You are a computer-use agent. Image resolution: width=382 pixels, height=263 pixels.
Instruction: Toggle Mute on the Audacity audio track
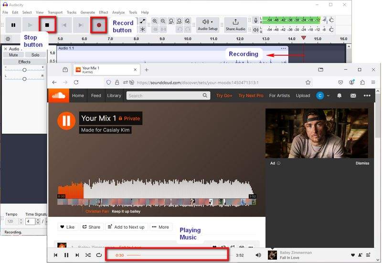(x=13, y=55)
